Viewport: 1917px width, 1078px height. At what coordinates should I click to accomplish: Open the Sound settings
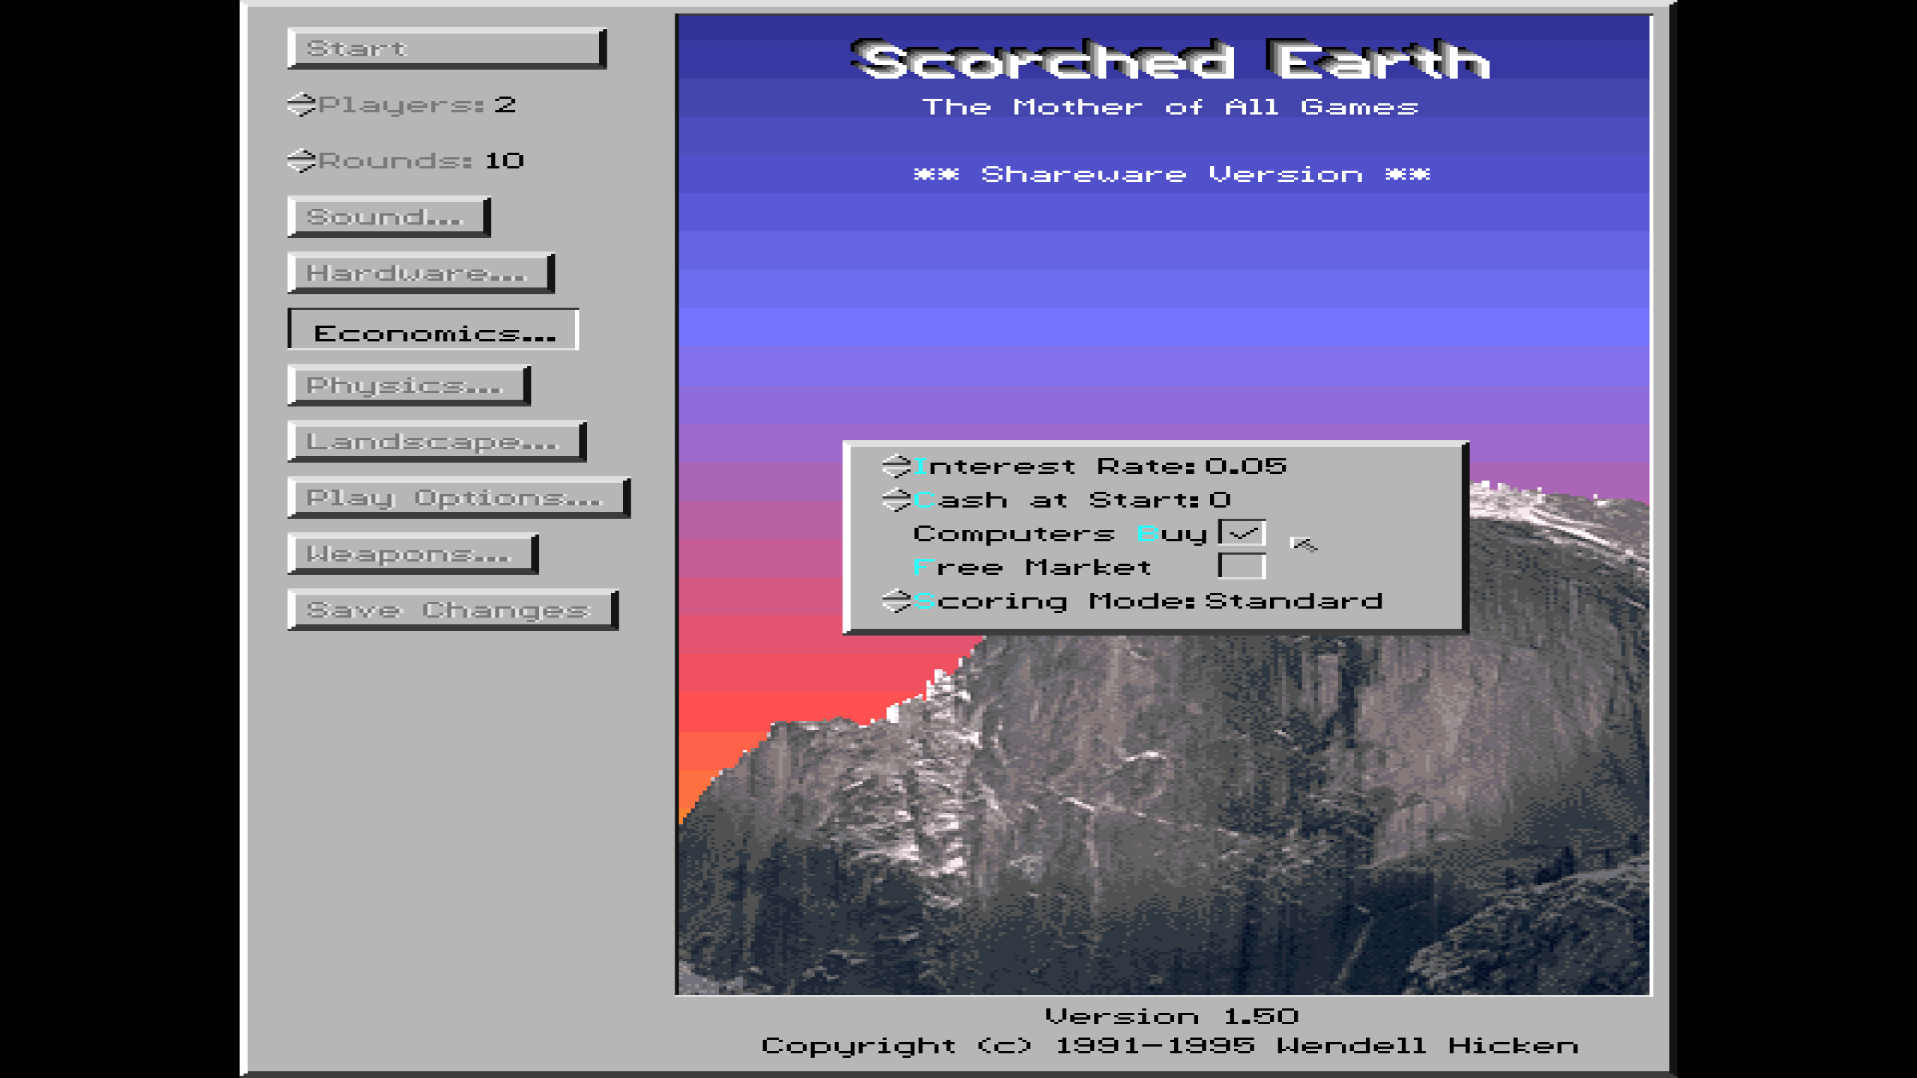pos(386,216)
